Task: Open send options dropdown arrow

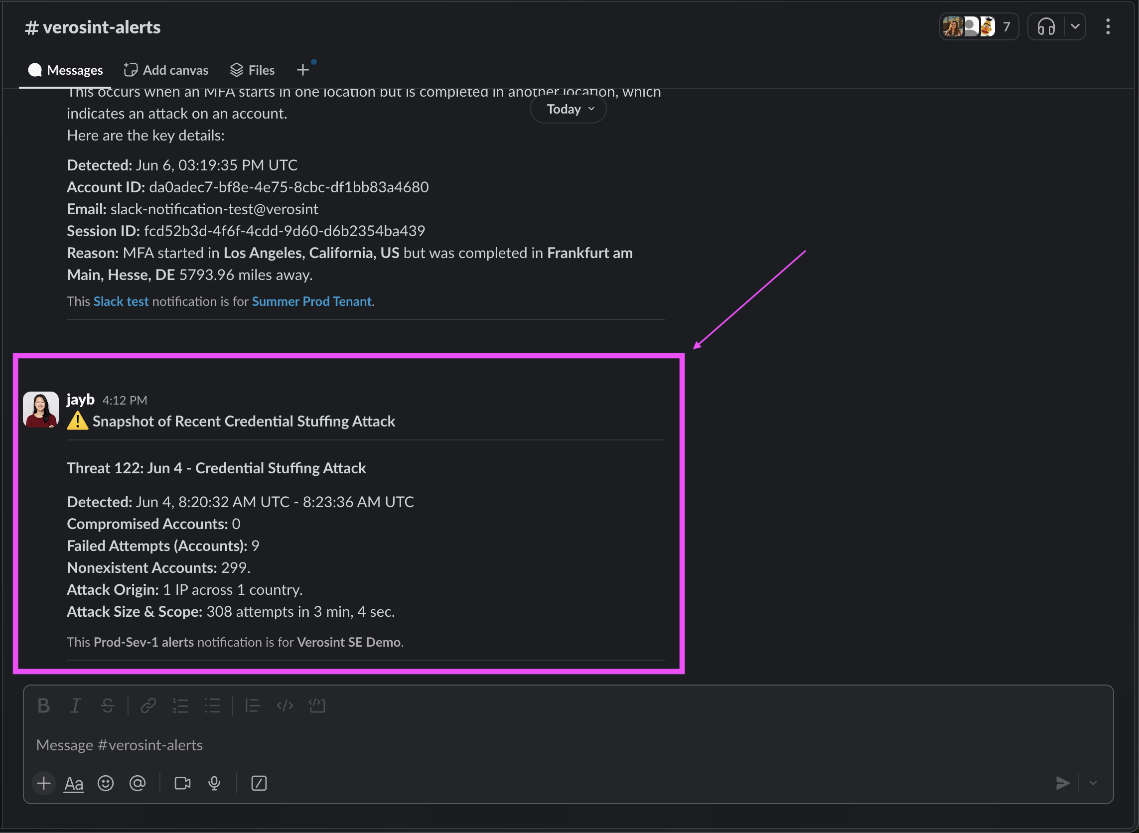Action: tap(1093, 783)
